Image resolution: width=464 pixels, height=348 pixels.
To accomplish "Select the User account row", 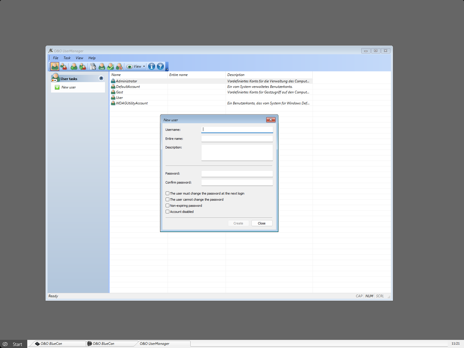I will (211, 98).
